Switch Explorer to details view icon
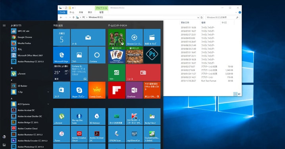The height and width of the screenshot is (149, 285). [235, 94]
